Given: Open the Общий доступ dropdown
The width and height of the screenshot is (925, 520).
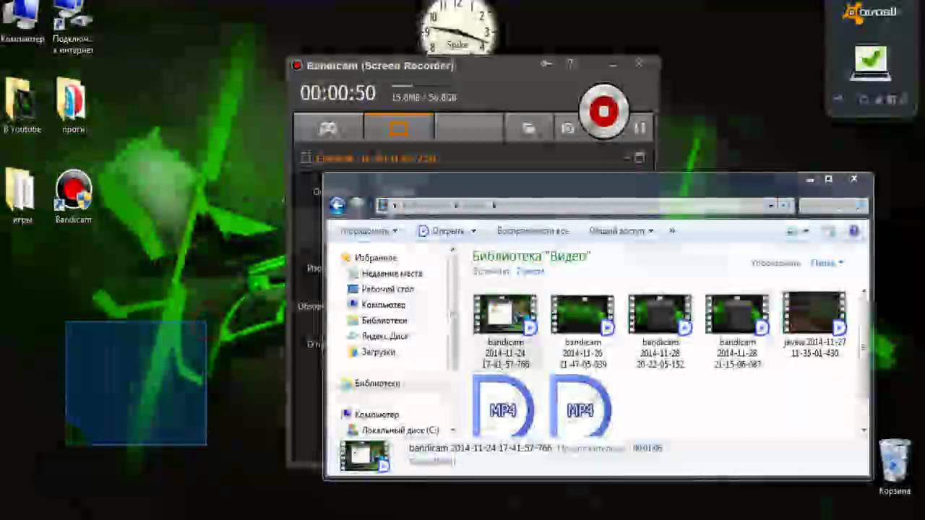Looking at the screenshot, I should click(621, 231).
